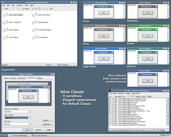This screenshot has height=137, width=171.
Task: Click the Up folder icon in Explorer toolbar
Action: click(19, 9)
